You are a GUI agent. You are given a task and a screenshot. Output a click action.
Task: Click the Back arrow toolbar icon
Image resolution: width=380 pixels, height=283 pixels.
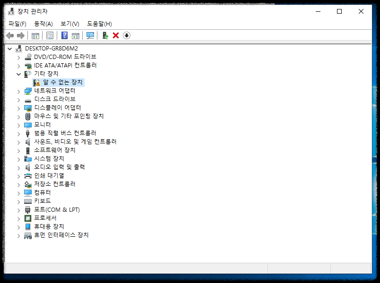[x=10, y=35]
